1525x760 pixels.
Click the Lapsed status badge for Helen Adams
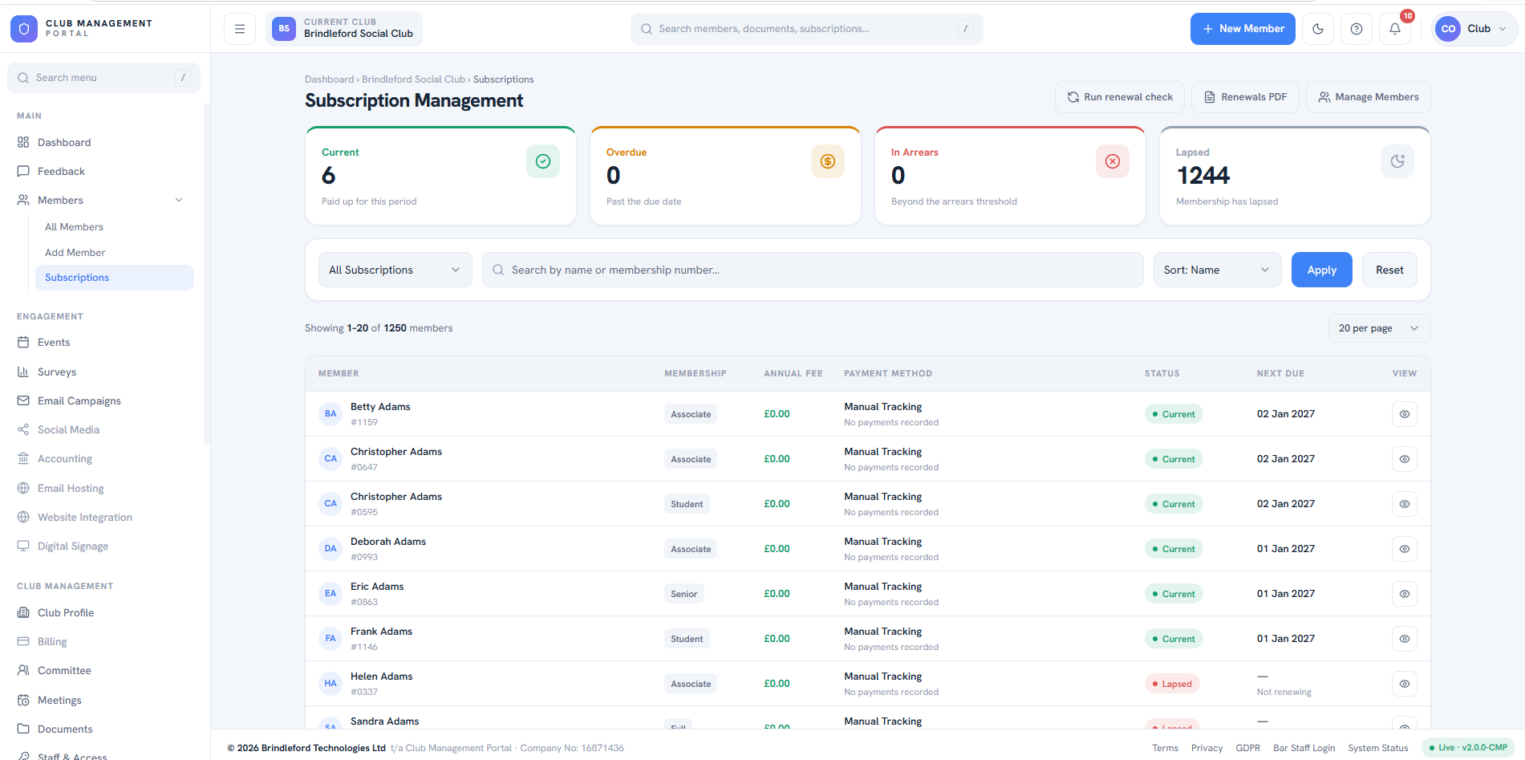pyautogui.click(x=1172, y=684)
